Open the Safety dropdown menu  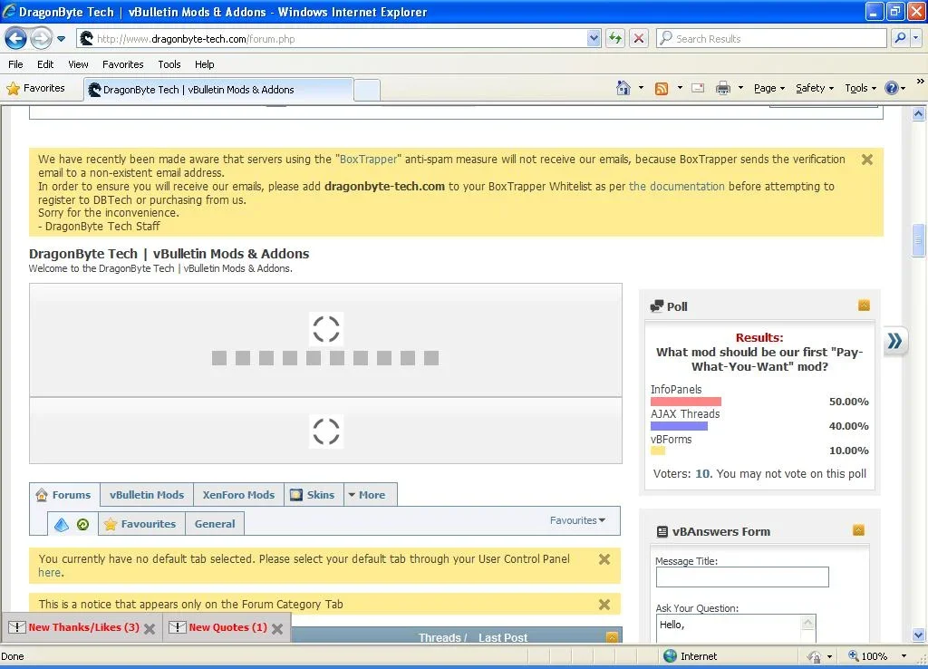point(815,88)
